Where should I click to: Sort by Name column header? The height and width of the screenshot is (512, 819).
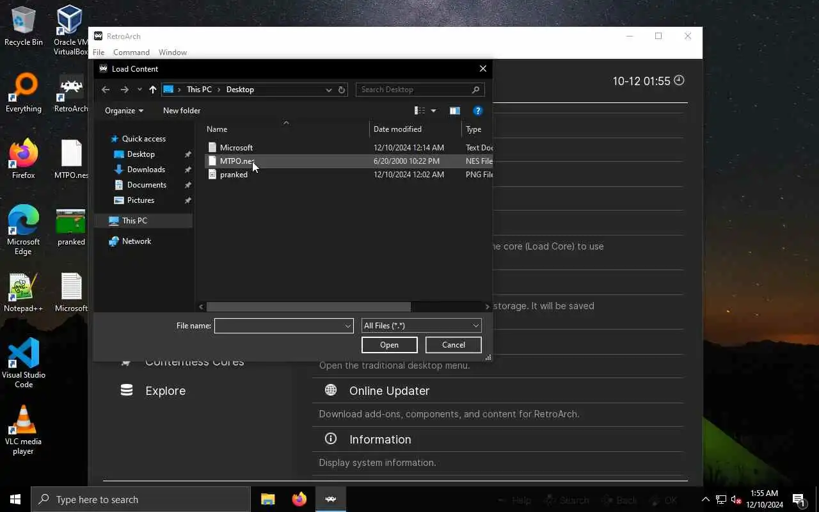(x=285, y=129)
